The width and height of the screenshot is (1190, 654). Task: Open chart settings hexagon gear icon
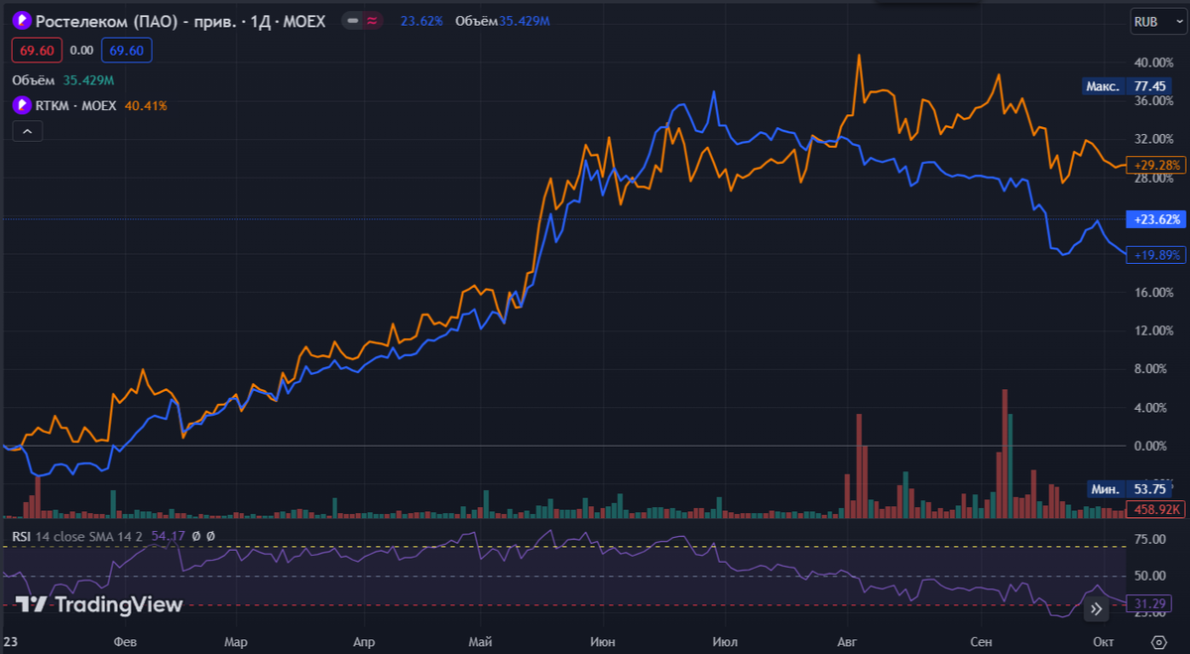tap(1157, 641)
